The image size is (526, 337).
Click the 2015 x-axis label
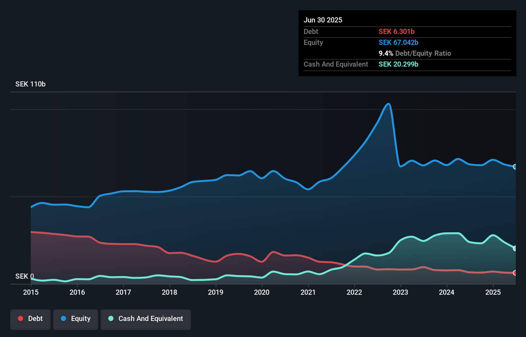[x=31, y=292]
